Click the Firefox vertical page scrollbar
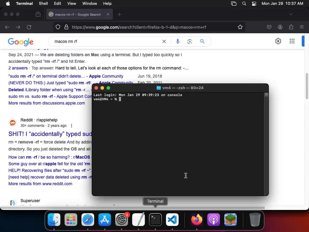This screenshot has height=232, width=309. pos(307,86)
